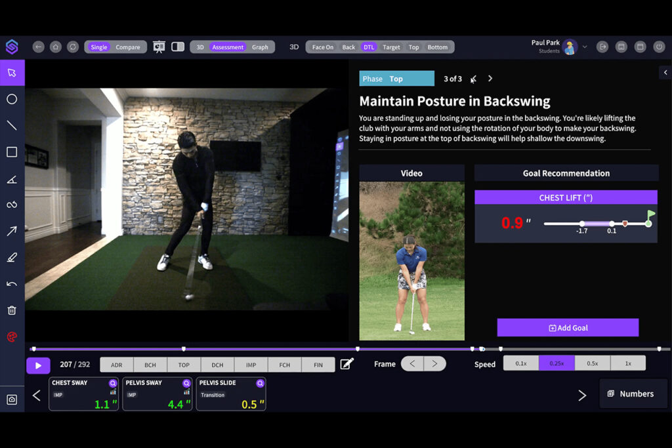This screenshot has height=448, width=672.
Task: Open the 3D tab
Action: (200, 47)
